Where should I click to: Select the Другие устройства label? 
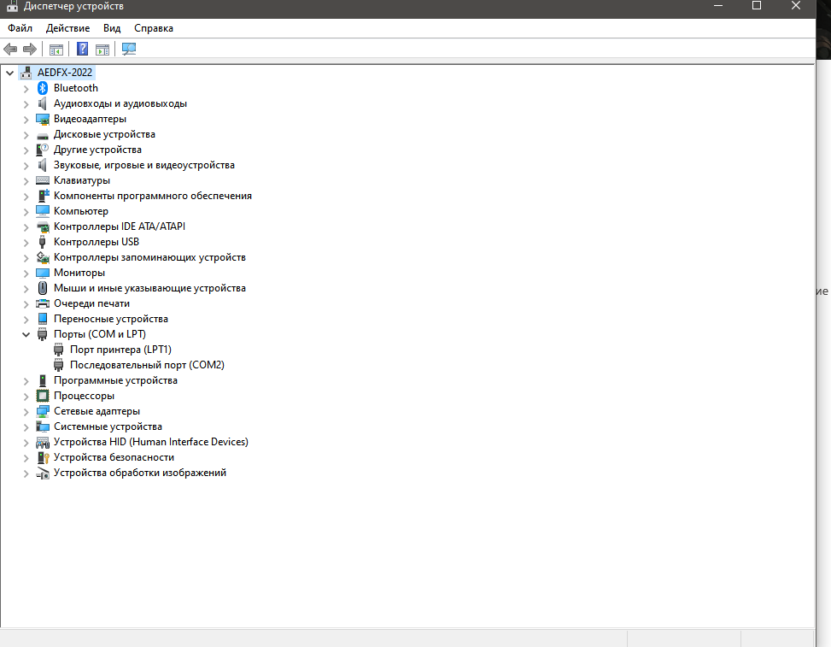point(97,150)
